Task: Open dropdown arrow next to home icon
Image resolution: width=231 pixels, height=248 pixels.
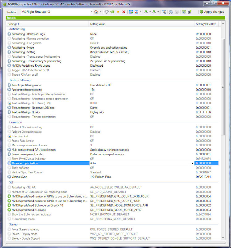Action: [101, 12]
